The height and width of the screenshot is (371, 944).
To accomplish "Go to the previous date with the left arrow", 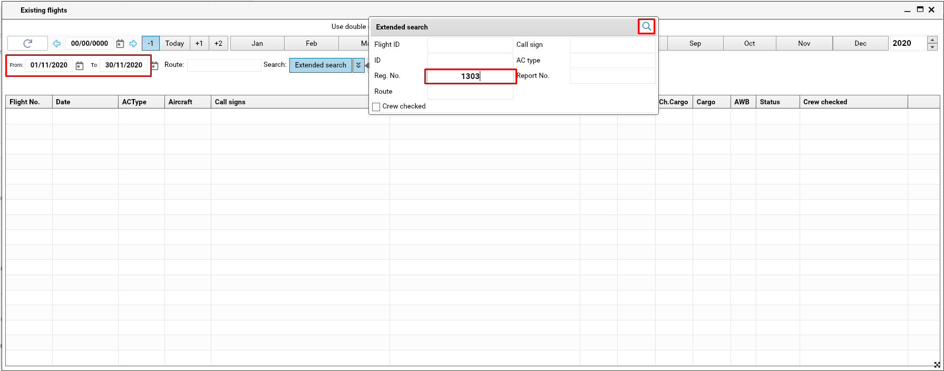I will pyautogui.click(x=57, y=43).
